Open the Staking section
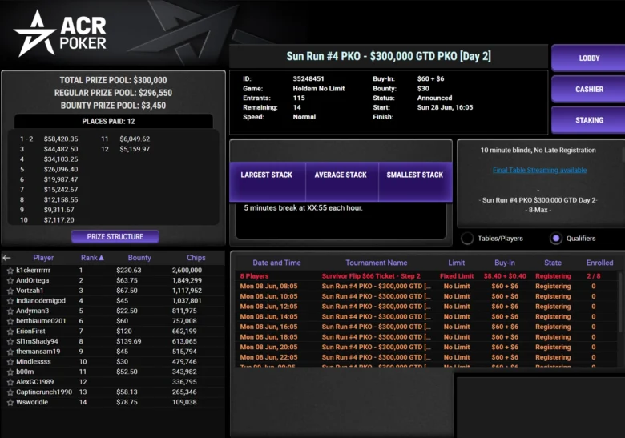625x438 pixels. [589, 120]
